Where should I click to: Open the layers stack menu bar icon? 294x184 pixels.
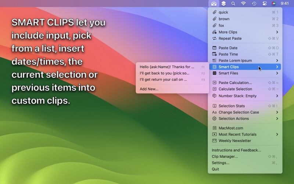coord(223,4)
